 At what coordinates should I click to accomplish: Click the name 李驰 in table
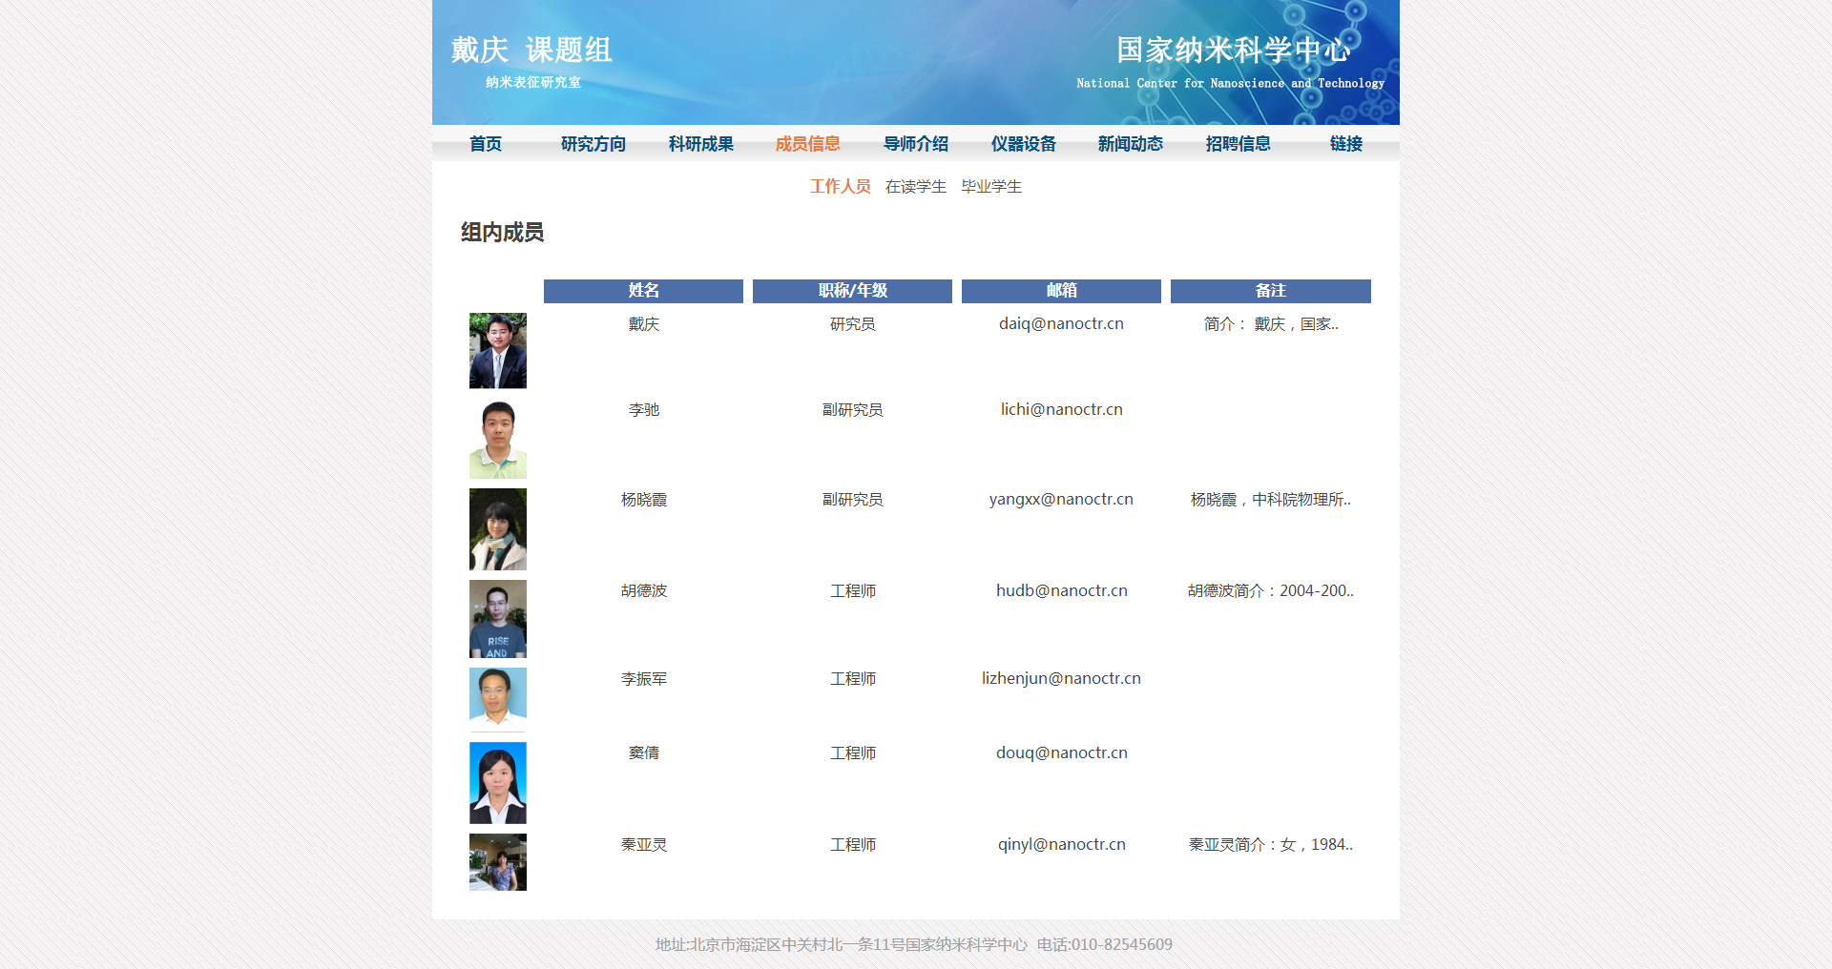tap(644, 410)
